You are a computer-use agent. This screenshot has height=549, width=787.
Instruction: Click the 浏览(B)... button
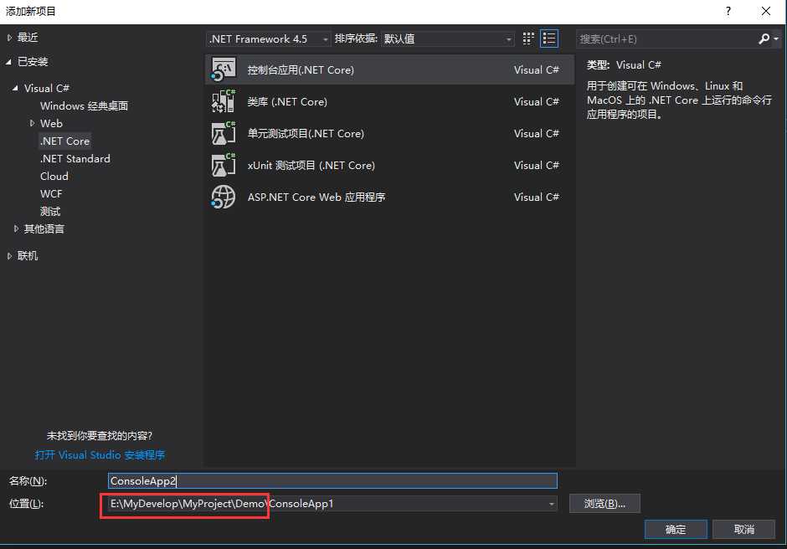pos(604,504)
